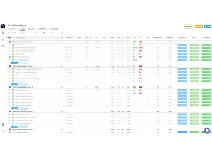Focus the Search tasks input field
Image resolution: width=212 pixels, height=159 pixels.
point(36,38)
